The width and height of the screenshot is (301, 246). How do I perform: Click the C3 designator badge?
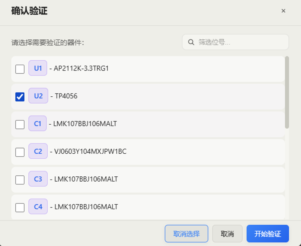tap(38, 179)
